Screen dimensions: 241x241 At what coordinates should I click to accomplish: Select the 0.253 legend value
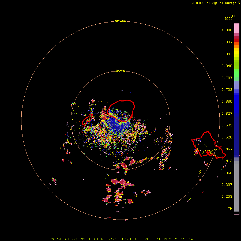pos(227,197)
